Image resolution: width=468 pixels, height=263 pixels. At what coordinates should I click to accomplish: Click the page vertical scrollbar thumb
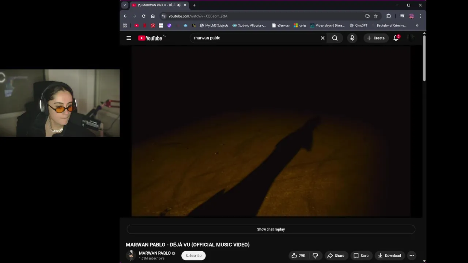424,58
